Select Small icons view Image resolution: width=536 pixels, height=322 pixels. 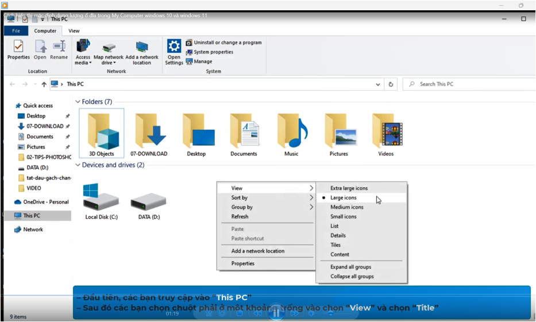click(362, 216)
